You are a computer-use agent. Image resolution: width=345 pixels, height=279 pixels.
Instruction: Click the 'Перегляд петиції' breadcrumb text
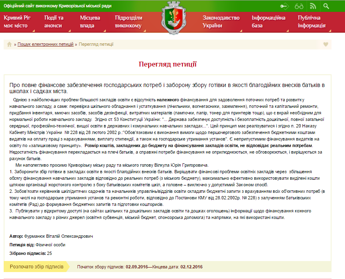[x=96, y=44]
